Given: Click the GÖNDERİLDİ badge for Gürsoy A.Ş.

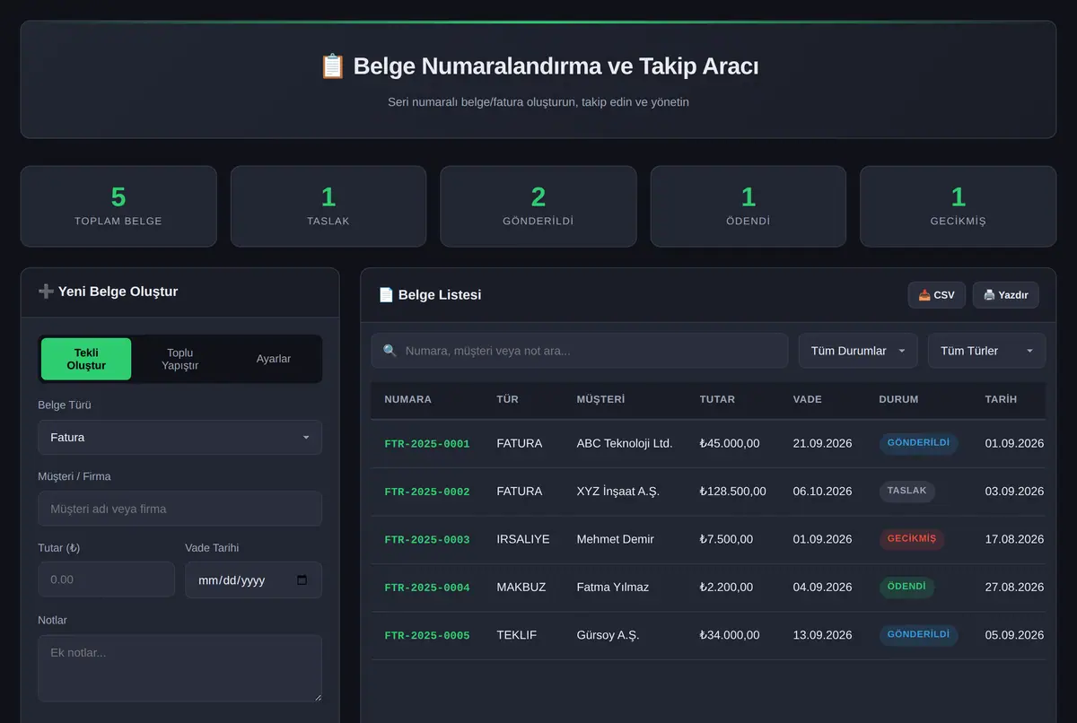Looking at the screenshot, I should pyautogui.click(x=918, y=635).
